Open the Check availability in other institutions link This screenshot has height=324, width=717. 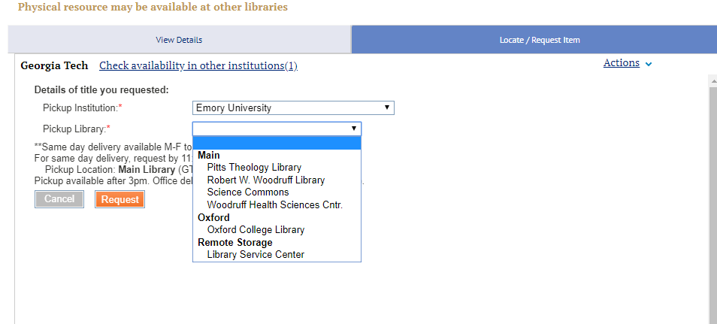point(198,66)
